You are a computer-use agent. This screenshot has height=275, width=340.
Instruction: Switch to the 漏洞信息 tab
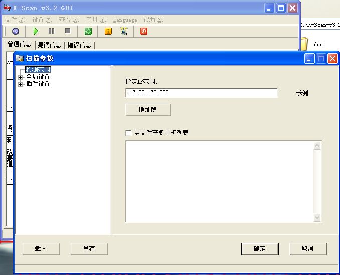(x=49, y=45)
